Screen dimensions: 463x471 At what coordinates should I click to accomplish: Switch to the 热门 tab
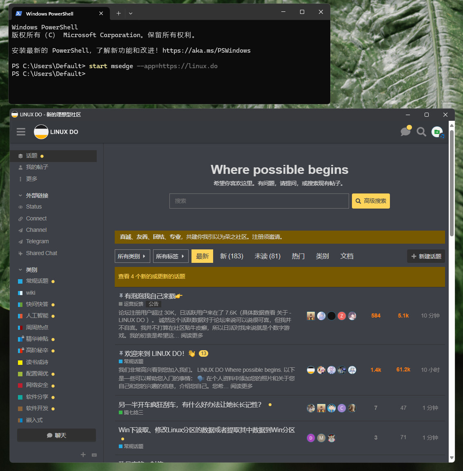[298, 256]
